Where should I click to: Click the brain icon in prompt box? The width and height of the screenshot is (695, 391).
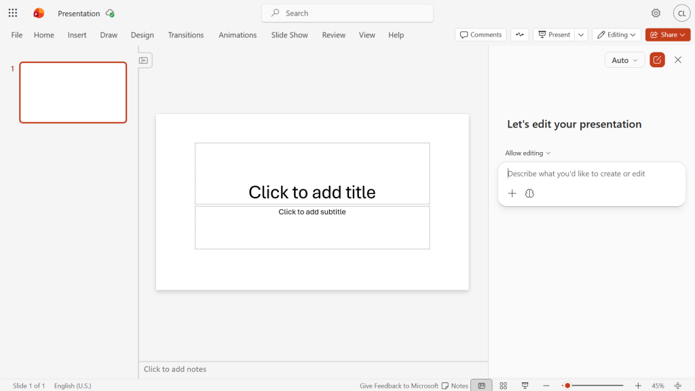529,193
